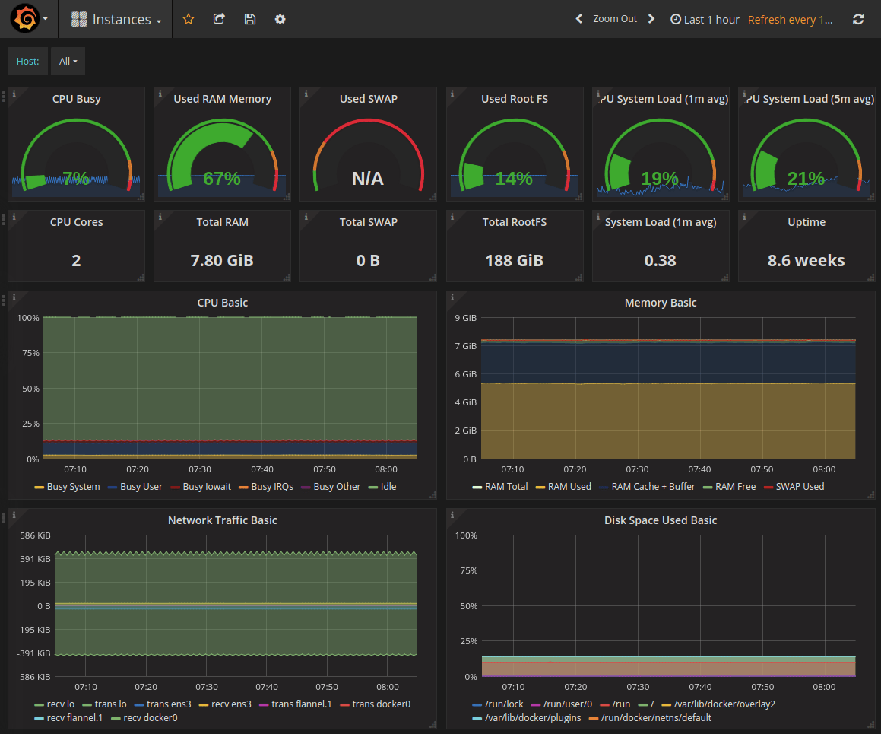Open the Host All variable dropdown

pos(68,61)
